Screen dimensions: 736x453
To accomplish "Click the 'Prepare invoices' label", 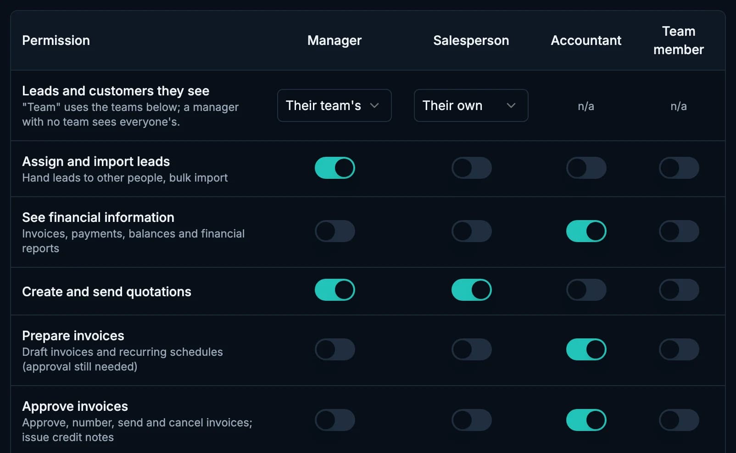I will 73,336.
